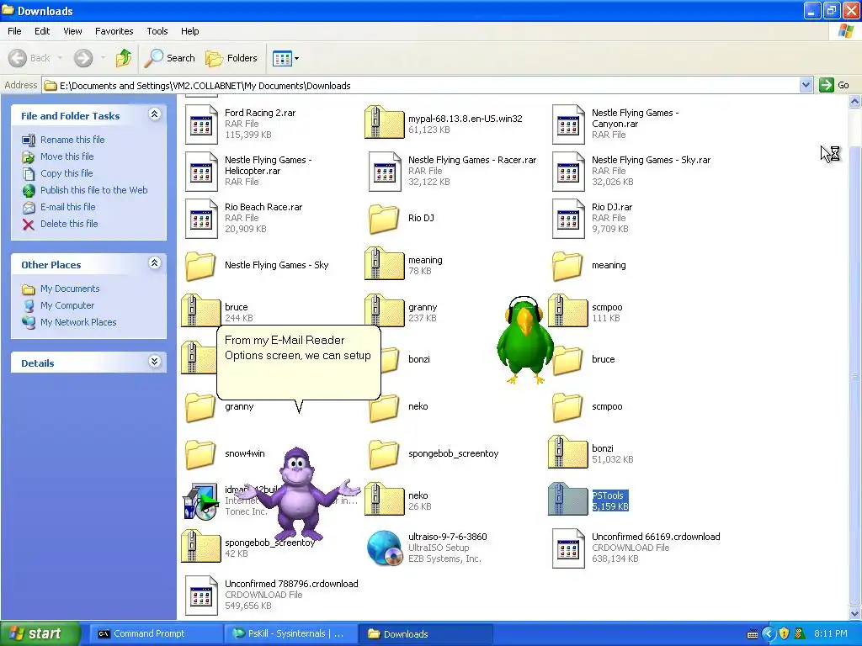862x646 pixels.
Task: Select the mypal-68.13.8.en-US.win32 zip icon
Action: [384, 123]
